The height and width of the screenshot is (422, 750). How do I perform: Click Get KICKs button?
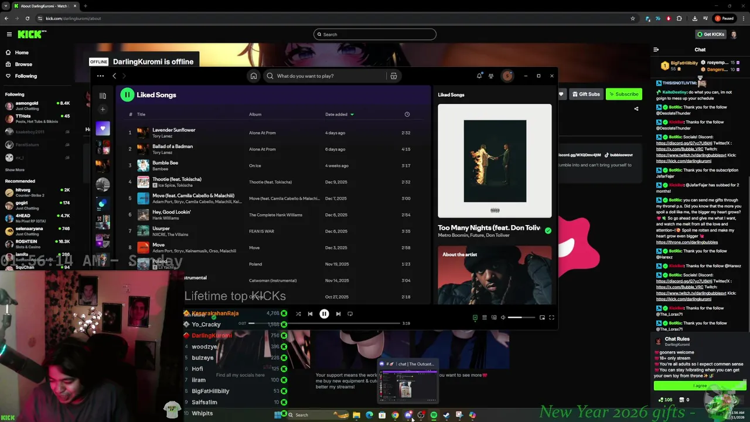pyautogui.click(x=711, y=34)
